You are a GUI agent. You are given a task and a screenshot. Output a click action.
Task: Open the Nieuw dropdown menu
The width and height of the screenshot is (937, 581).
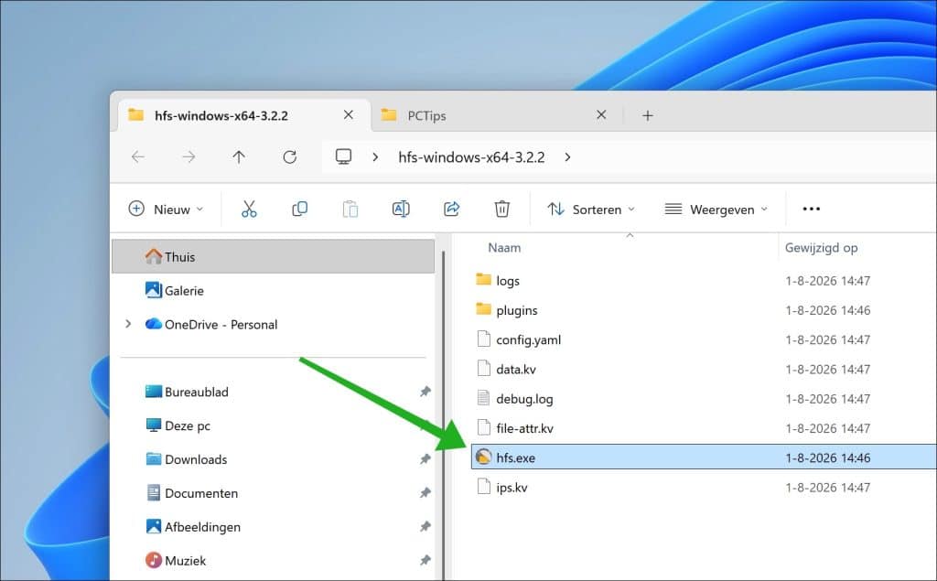tap(166, 209)
